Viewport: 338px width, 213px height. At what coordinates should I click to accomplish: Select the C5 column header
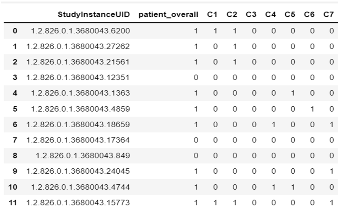[290, 15]
